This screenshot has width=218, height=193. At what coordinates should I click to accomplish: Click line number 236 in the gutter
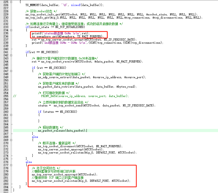point(5,36)
